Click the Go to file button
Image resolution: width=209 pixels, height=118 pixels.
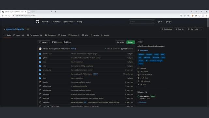tap(121, 42)
